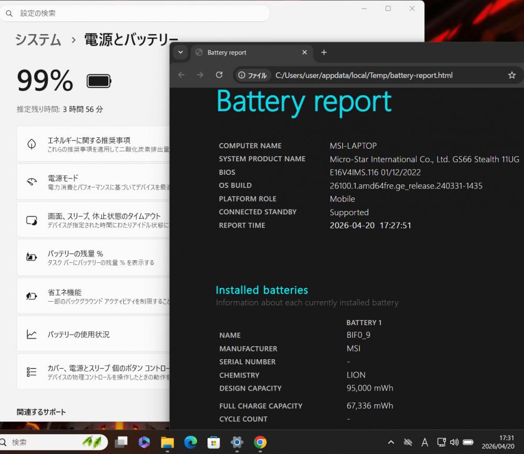Screen dimensions: 524x454
Task: Bookmark this page with the star icon
Action: pos(511,75)
